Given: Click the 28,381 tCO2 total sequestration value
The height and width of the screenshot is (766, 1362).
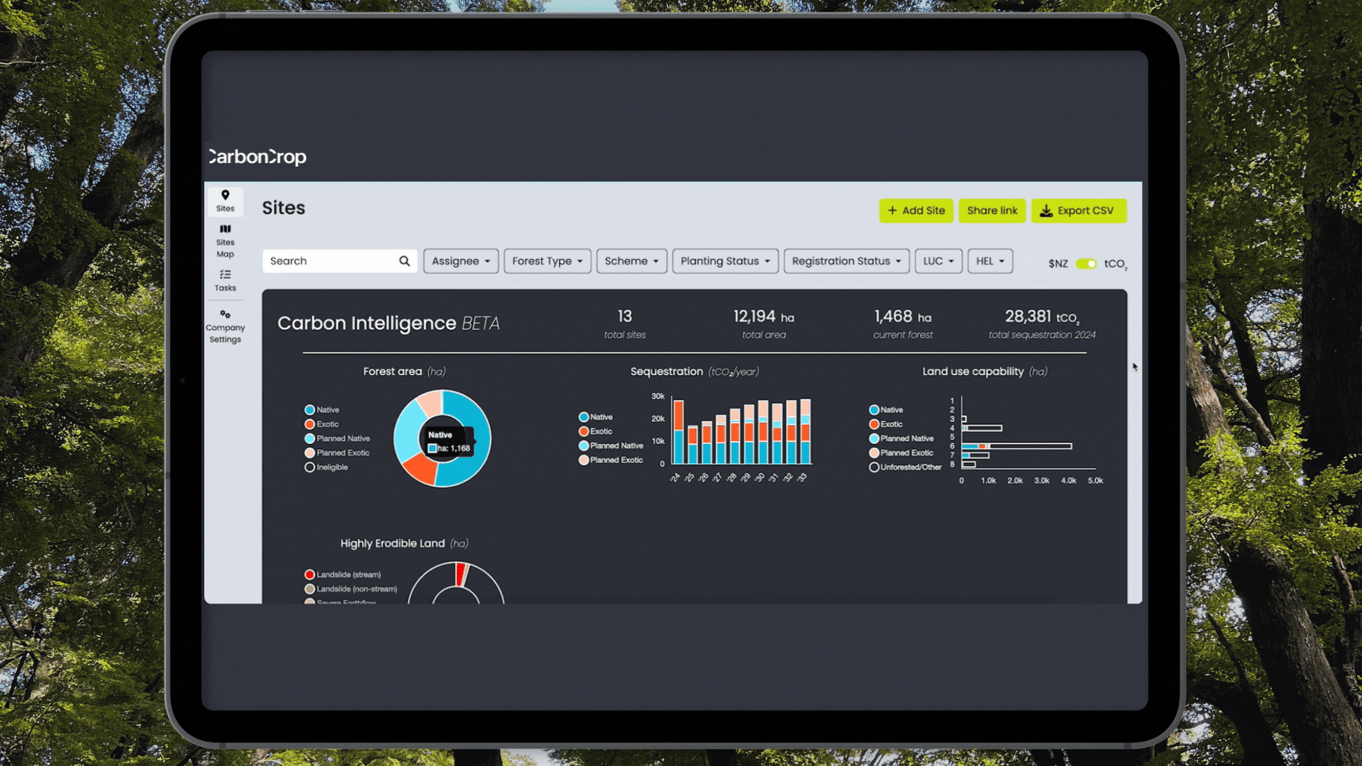Looking at the screenshot, I should coord(1042,317).
